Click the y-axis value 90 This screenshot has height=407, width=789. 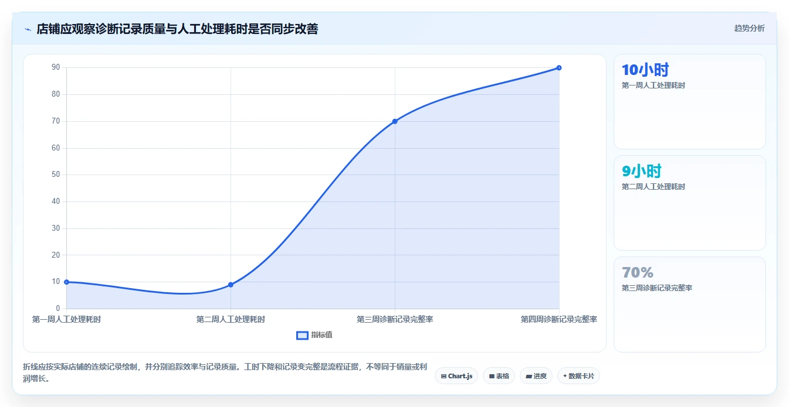(x=56, y=67)
